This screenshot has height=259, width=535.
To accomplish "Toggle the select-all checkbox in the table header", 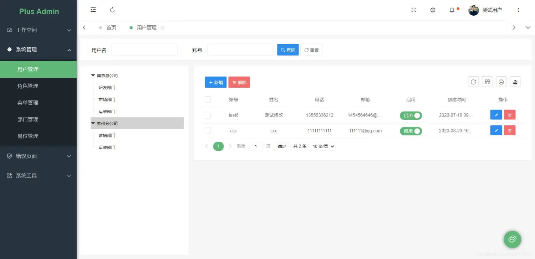I will pyautogui.click(x=208, y=99).
